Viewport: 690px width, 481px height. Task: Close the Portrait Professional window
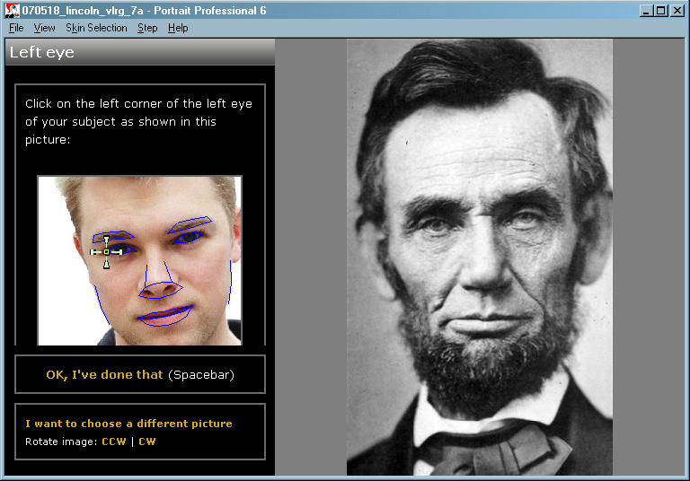[677, 11]
